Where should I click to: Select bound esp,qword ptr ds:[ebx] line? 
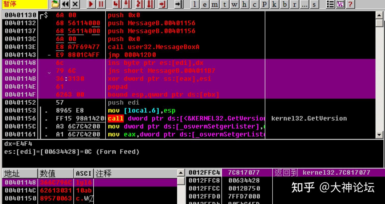click(x=164, y=95)
